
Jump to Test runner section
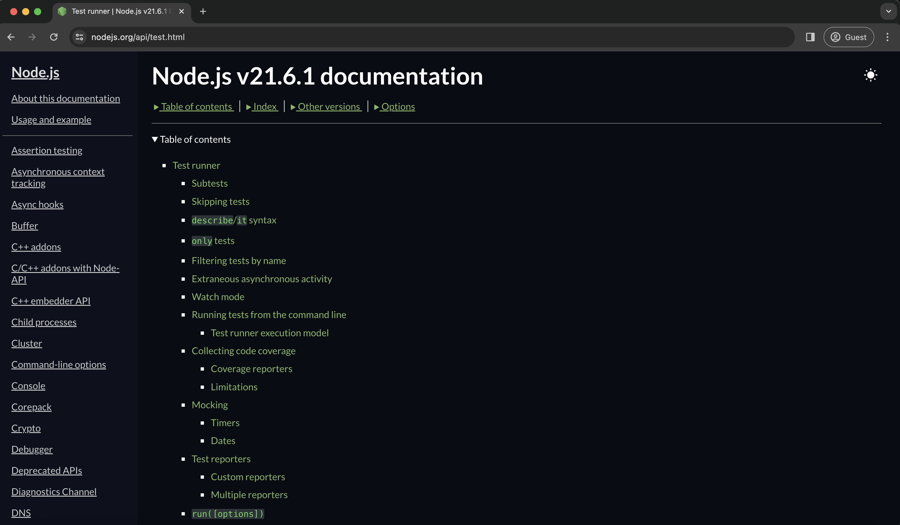[x=196, y=165]
